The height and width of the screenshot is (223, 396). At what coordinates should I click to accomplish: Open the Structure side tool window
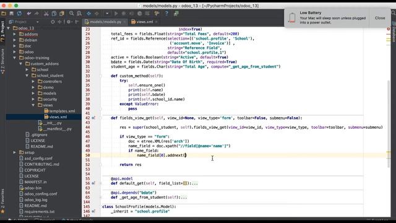click(2, 61)
